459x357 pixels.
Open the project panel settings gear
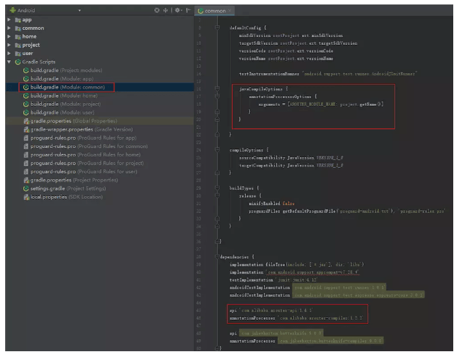tap(177, 11)
